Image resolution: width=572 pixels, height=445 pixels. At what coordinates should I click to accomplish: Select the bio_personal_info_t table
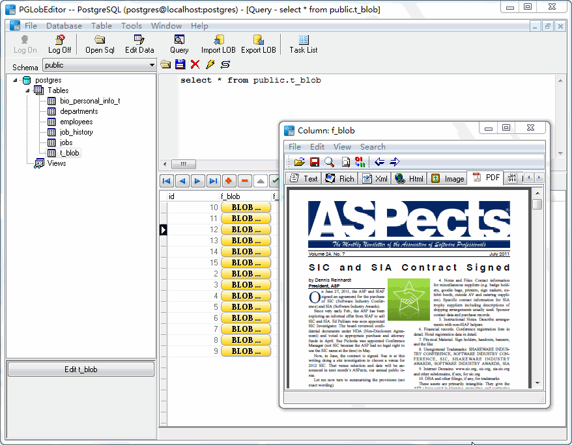coord(90,101)
